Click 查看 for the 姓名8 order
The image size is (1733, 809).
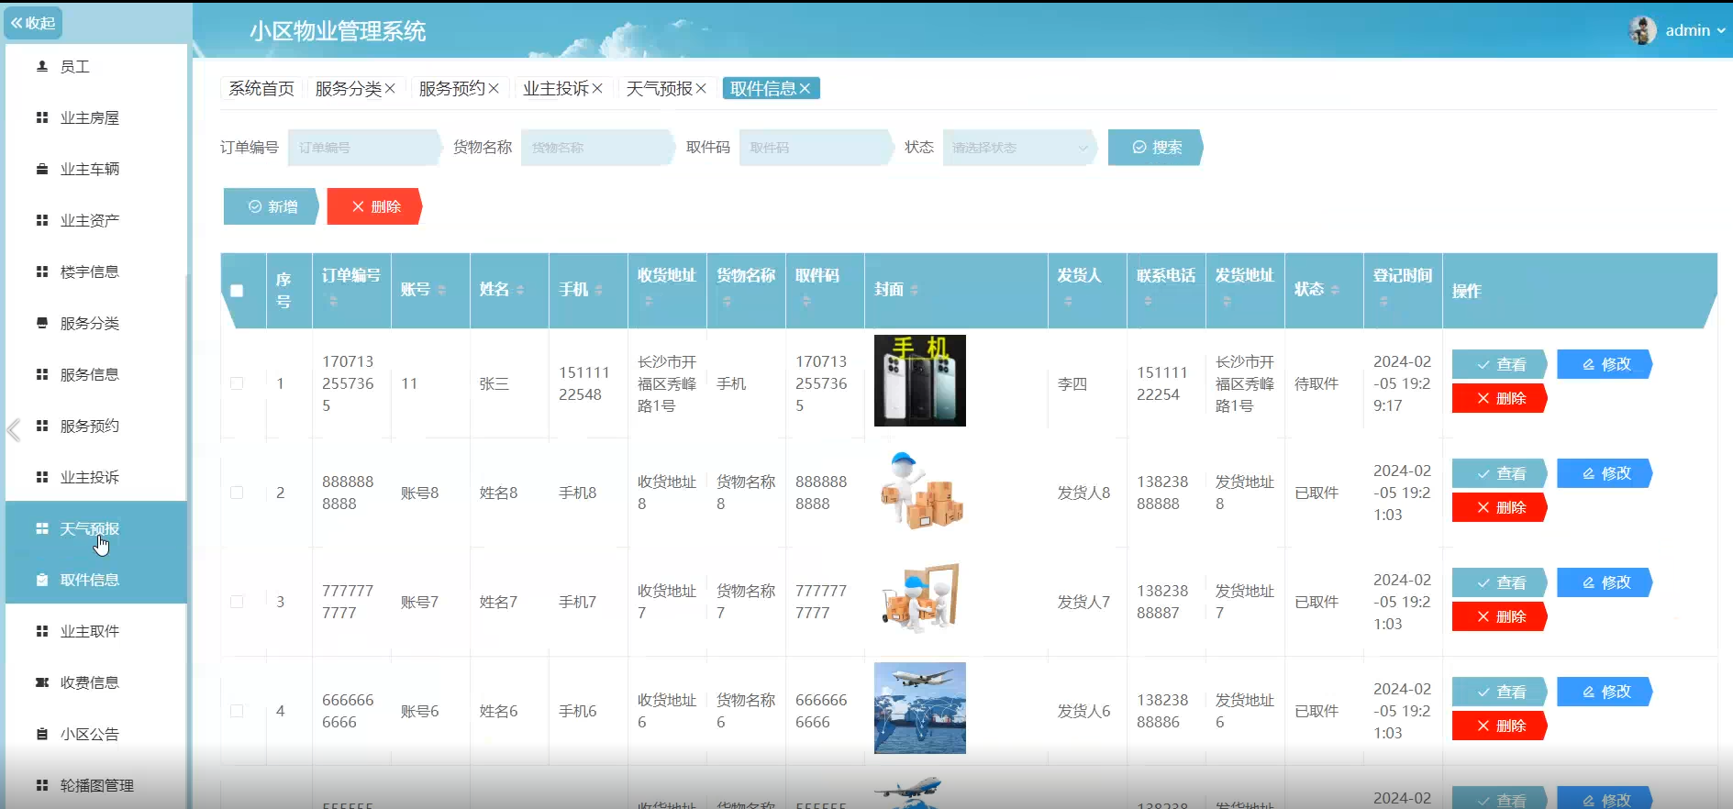click(1500, 473)
